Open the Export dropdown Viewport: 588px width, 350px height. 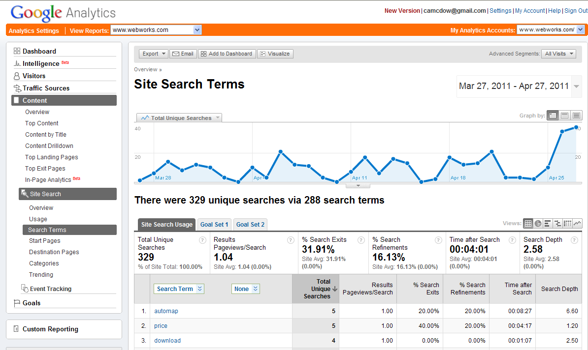[153, 54]
